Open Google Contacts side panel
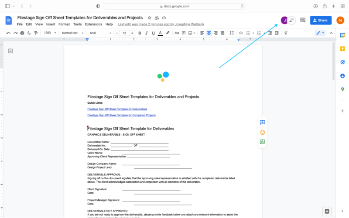The image size is (349, 218). tap(342, 76)
